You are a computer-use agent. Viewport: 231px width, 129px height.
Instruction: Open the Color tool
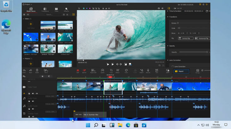126,71
